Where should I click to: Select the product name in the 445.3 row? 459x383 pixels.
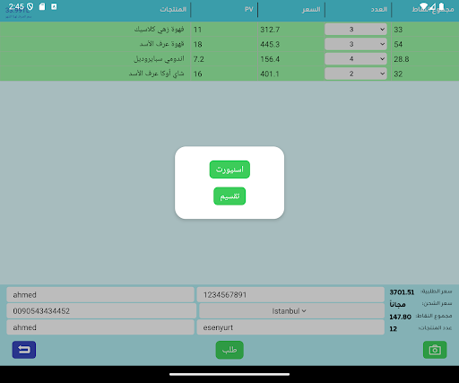161,44
